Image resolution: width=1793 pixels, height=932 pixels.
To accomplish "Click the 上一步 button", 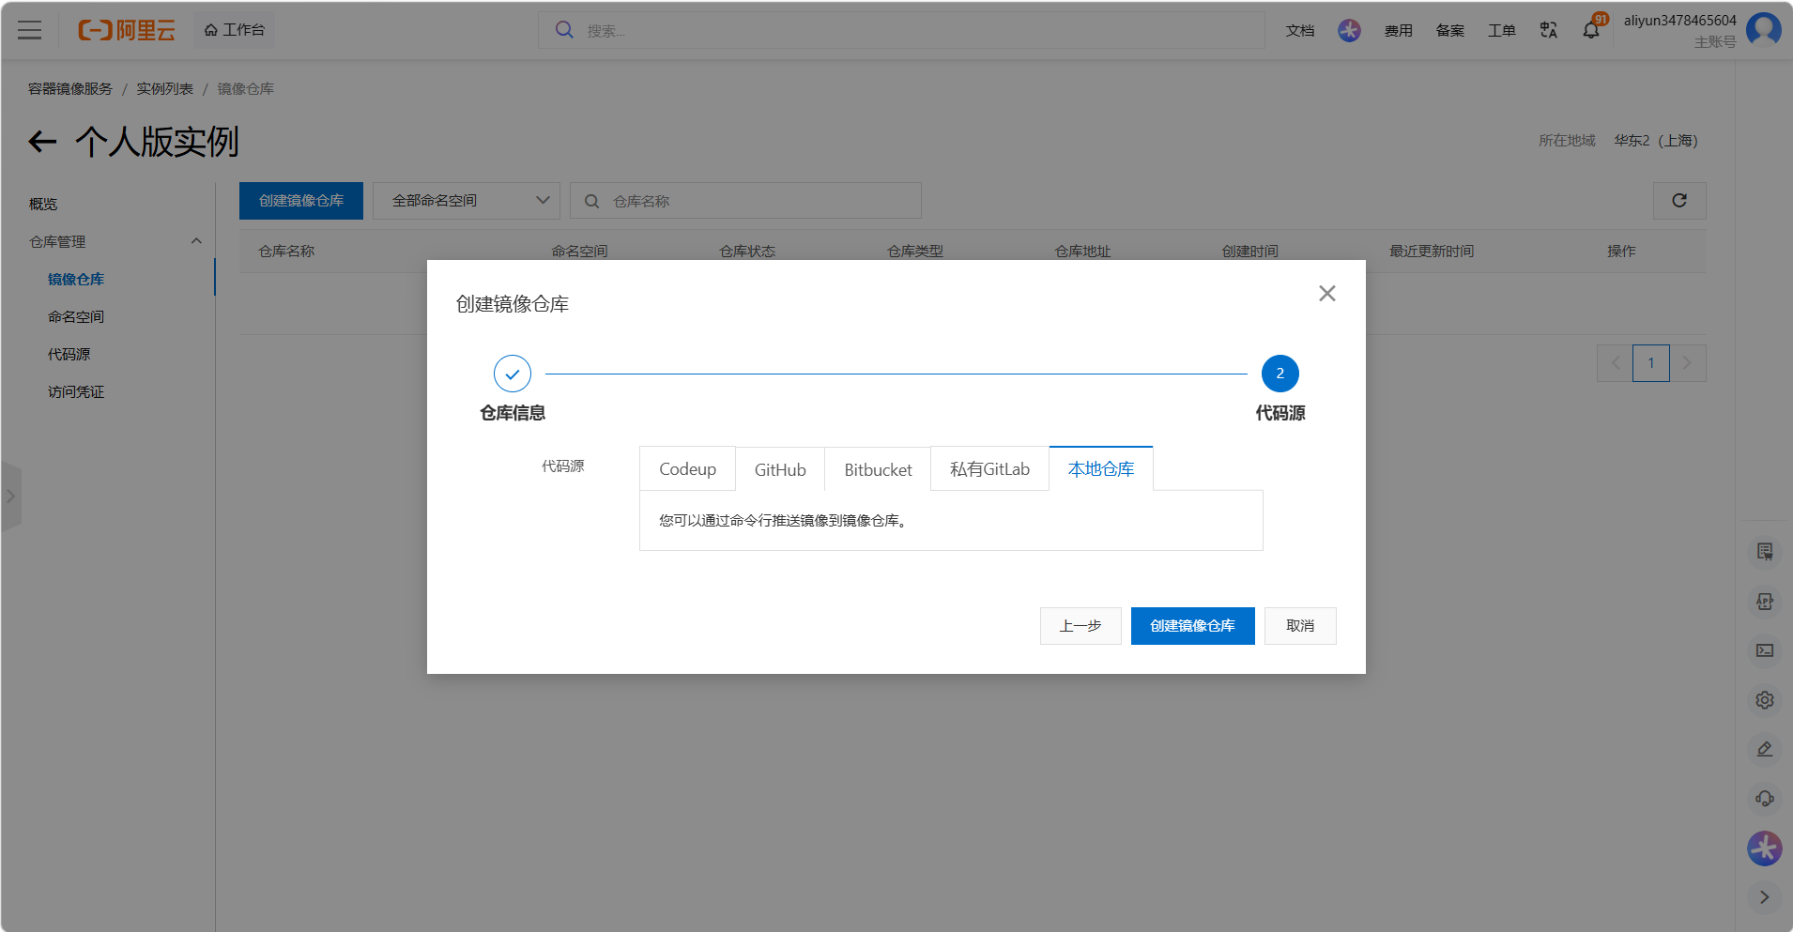I will pyautogui.click(x=1080, y=626).
